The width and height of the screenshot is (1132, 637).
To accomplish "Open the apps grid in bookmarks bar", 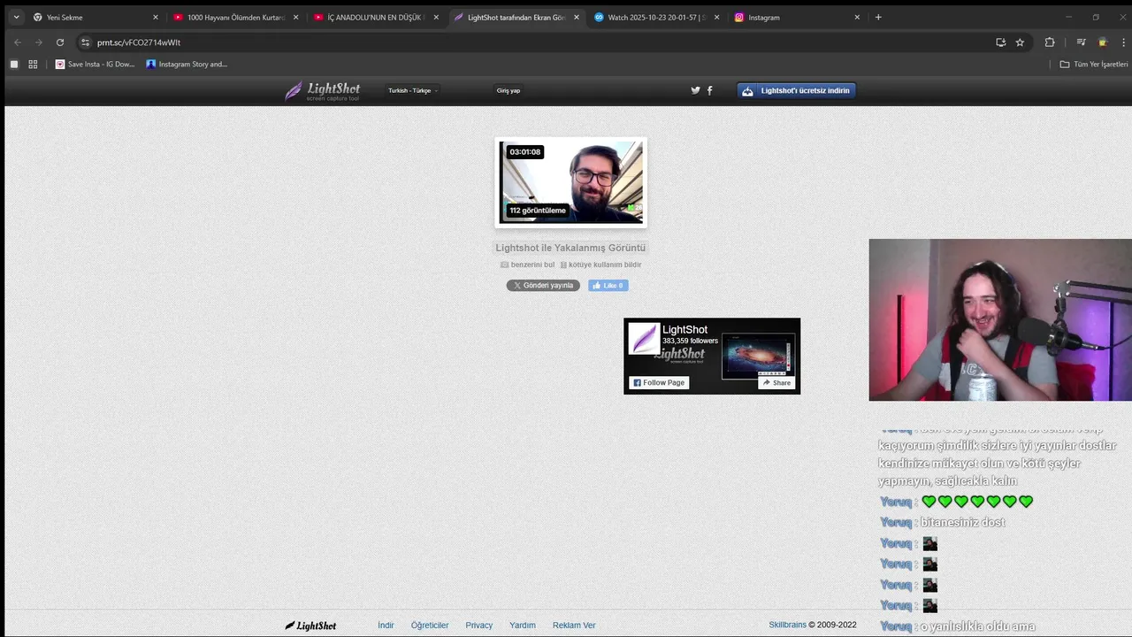I will point(33,64).
